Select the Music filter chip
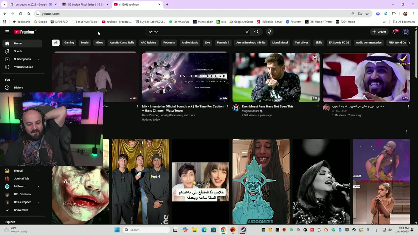 coord(85,43)
